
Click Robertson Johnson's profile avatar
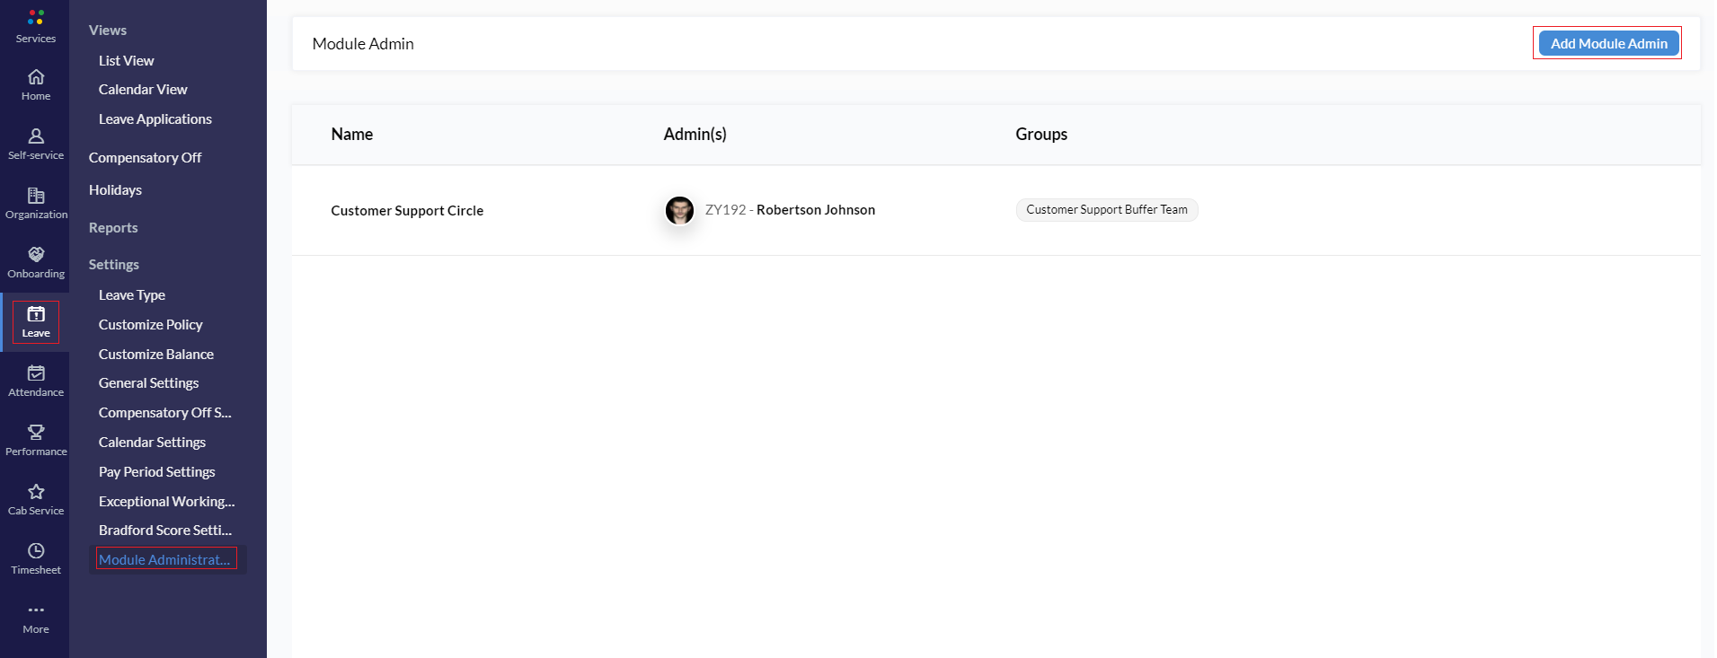(x=679, y=210)
